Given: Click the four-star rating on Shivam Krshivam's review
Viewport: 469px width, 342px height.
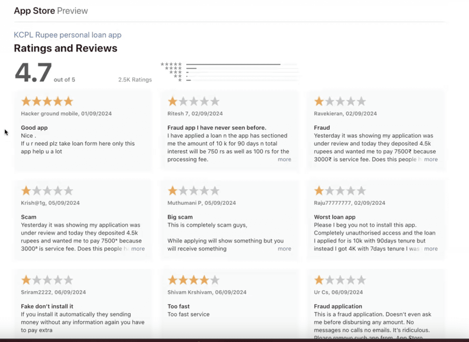Looking at the screenshot, I should coord(193,280).
